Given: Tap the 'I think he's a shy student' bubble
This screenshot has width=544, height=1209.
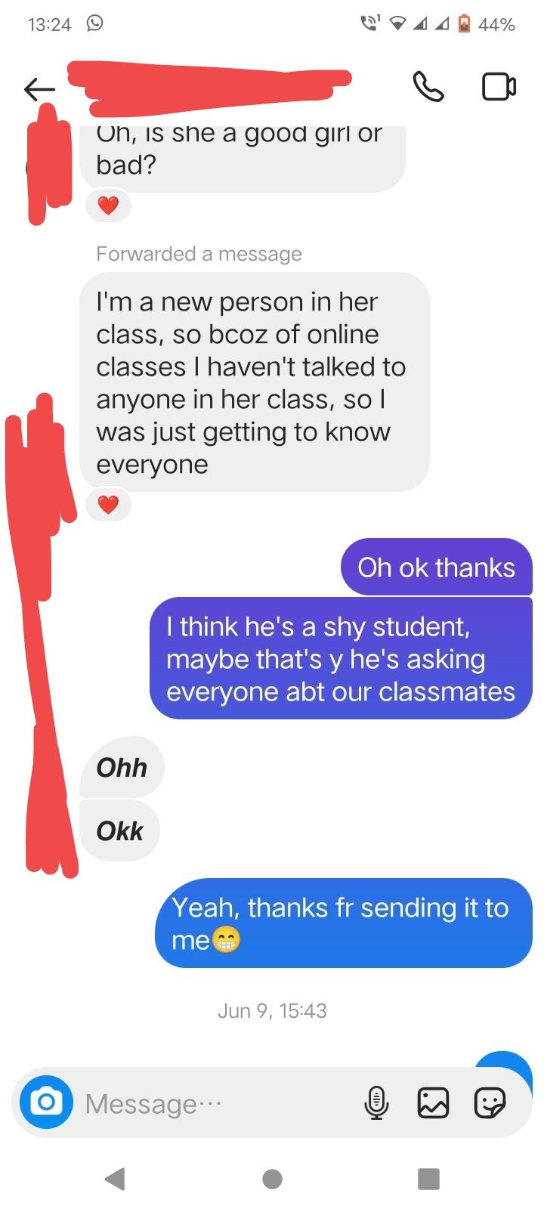Looking at the screenshot, I should pos(341,658).
